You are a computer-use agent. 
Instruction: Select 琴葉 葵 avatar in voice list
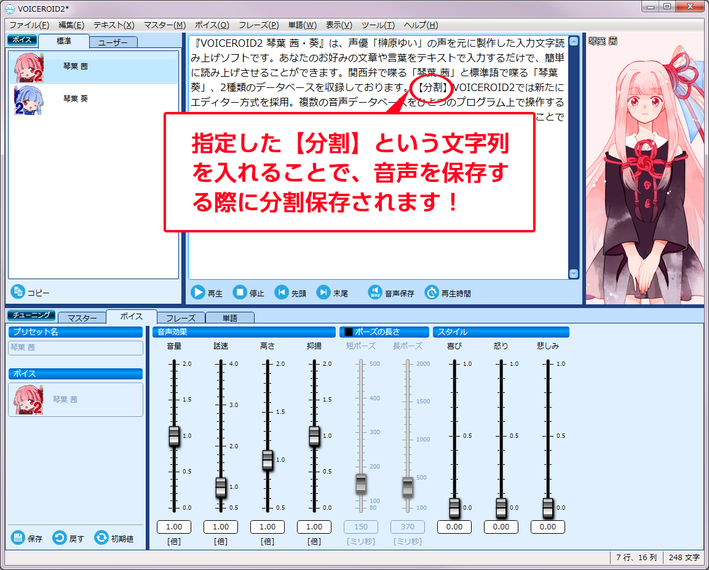click(x=28, y=100)
